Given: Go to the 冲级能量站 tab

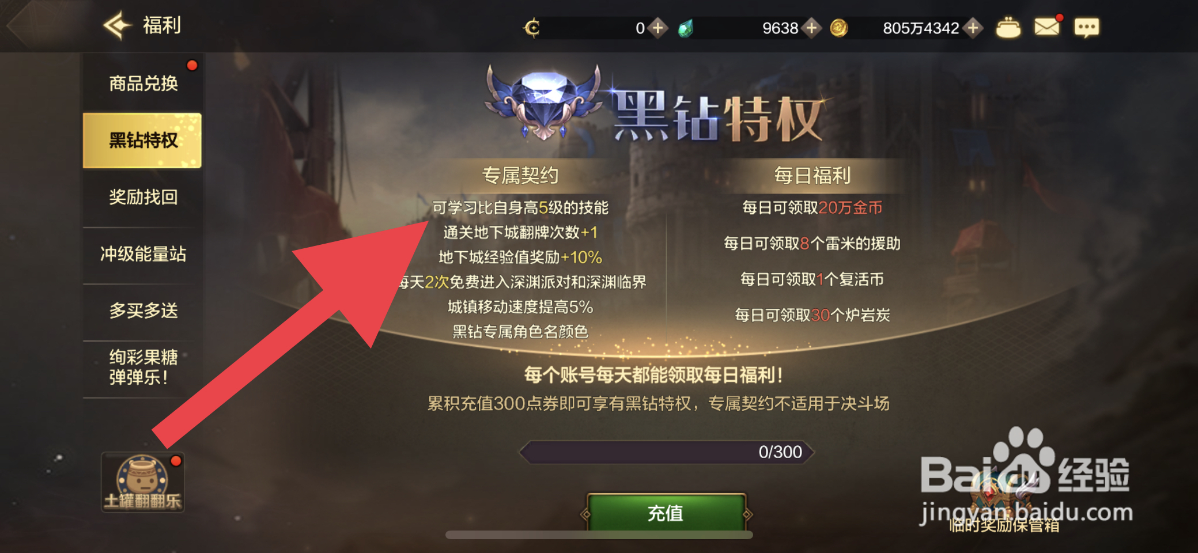Looking at the screenshot, I should click(x=143, y=254).
